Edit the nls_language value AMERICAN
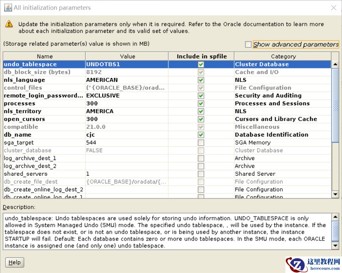Screen dimensions: 342x273 127,80
